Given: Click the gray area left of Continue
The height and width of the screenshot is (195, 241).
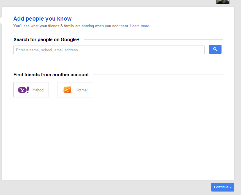Looking at the screenshot, I should coord(116,187).
